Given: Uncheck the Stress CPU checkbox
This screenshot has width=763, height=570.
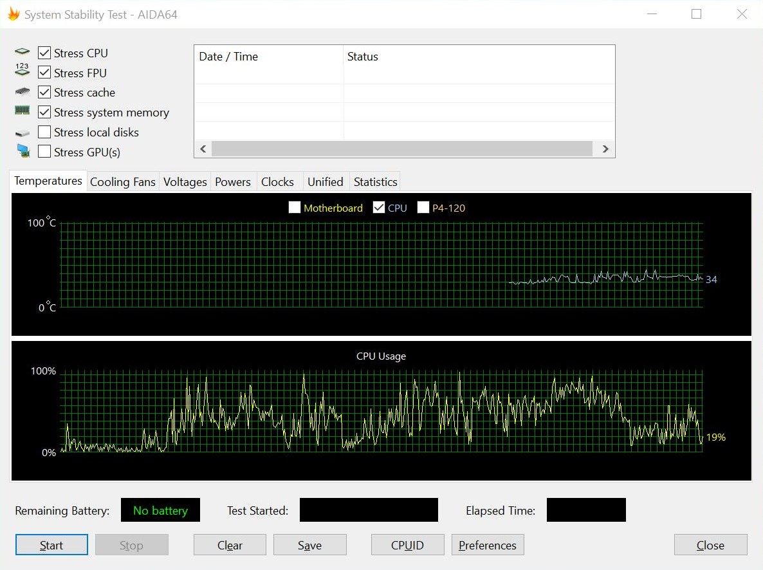Looking at the screenshot, I should coord(44,53).
